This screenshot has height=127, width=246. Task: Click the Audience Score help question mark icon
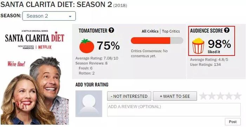(227, 30)
